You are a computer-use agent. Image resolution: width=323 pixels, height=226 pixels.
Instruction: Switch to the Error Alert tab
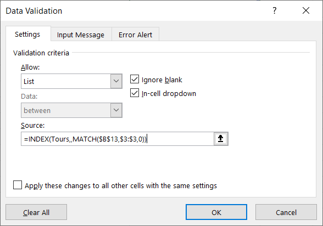click(135, 35)
